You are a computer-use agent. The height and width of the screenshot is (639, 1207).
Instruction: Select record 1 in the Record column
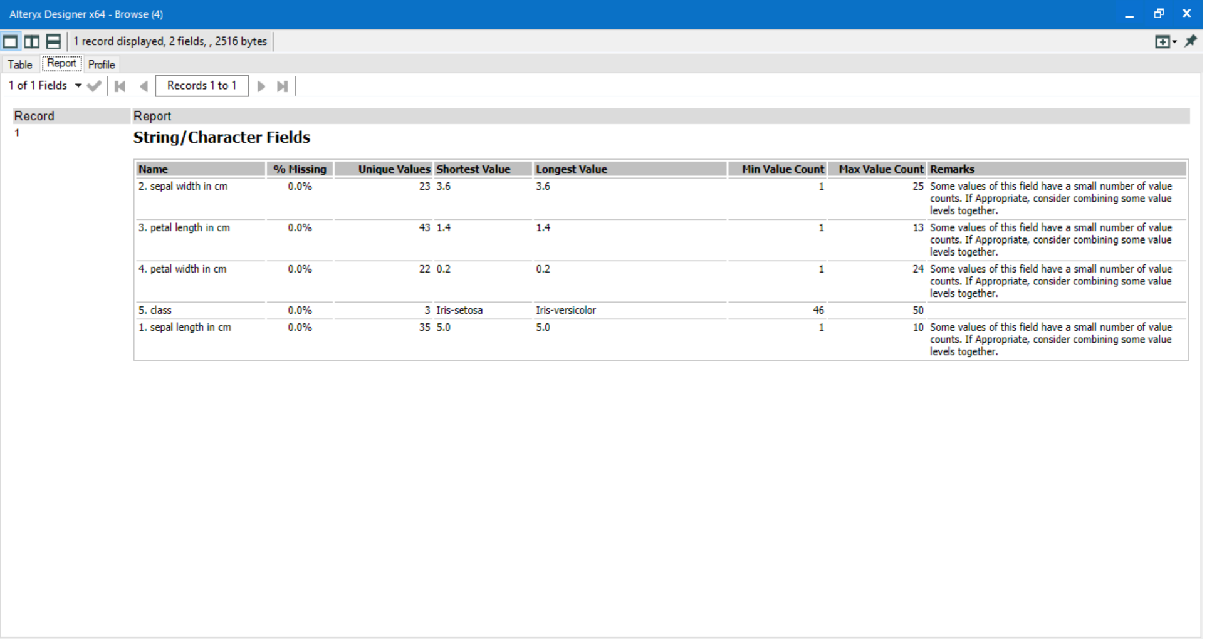[x=17, y=132]
